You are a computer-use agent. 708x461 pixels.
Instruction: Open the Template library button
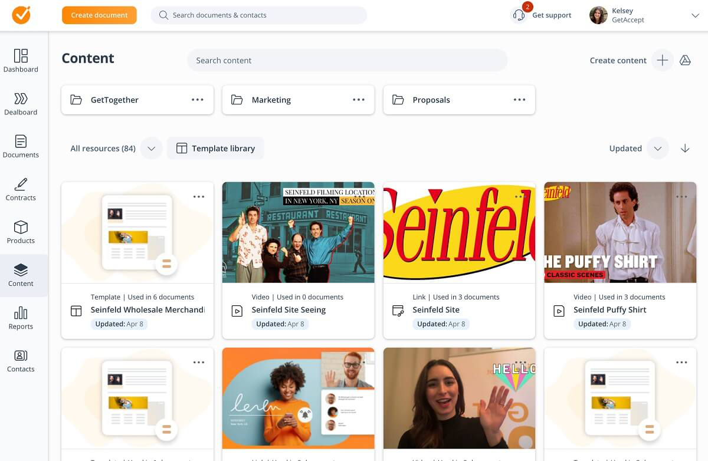click(x=215, y=149)
